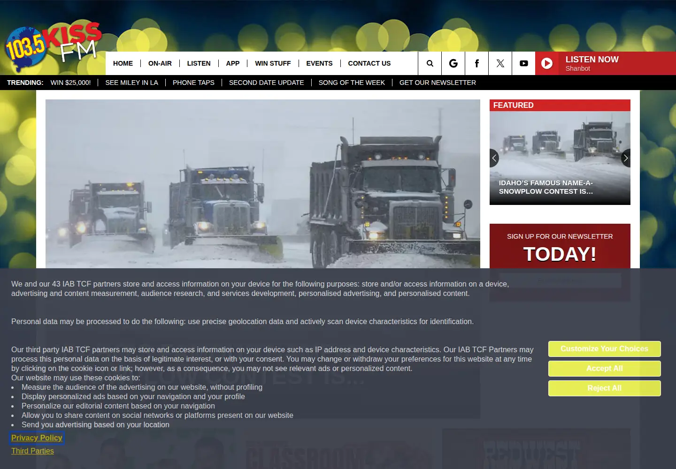
Task: Click the Shanbot now-playing text
Action: [577, 68]
